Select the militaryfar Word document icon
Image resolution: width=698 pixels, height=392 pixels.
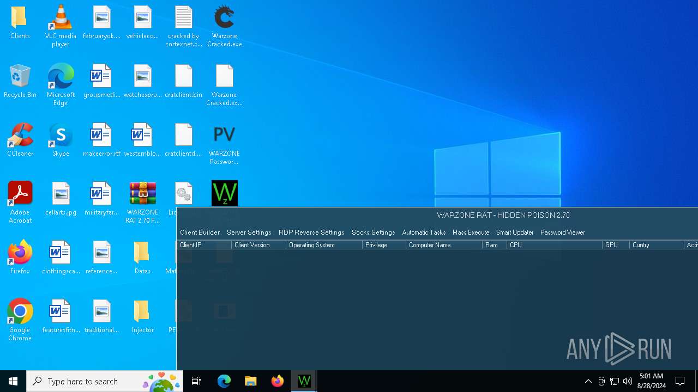click(x=101, y=194)
